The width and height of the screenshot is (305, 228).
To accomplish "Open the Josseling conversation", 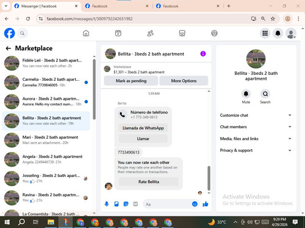I will click(46, 178).
